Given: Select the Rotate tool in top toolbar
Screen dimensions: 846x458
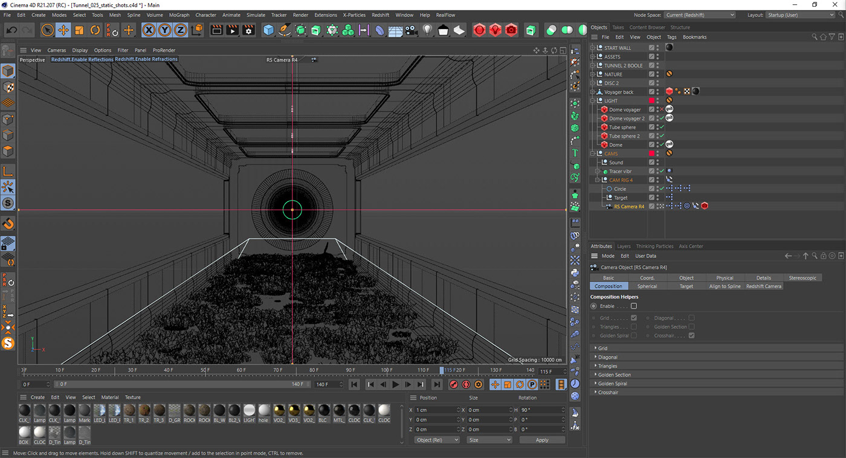Looking at the screenshot, I should (x=95, y=30).
